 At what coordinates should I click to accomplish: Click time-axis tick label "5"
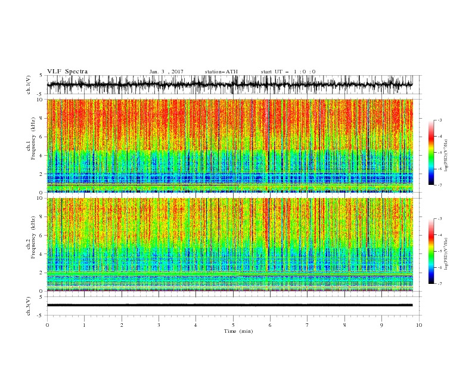pyautogui.click(x=233, y=325)
